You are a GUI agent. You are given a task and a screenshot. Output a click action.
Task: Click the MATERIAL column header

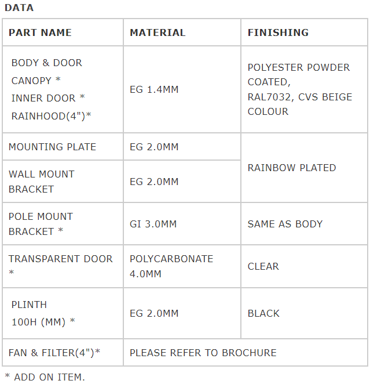[157, 32]
